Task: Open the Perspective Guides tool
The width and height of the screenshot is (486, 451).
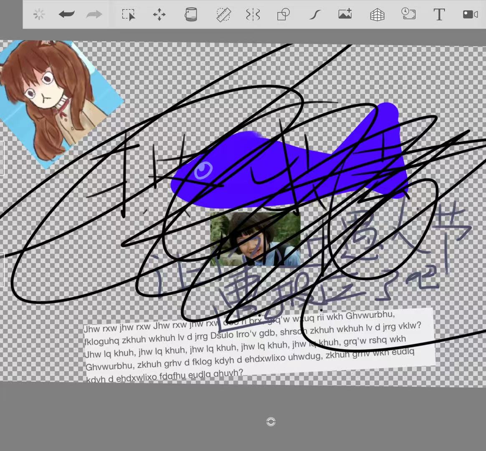Action: click(x=377, y=15)
